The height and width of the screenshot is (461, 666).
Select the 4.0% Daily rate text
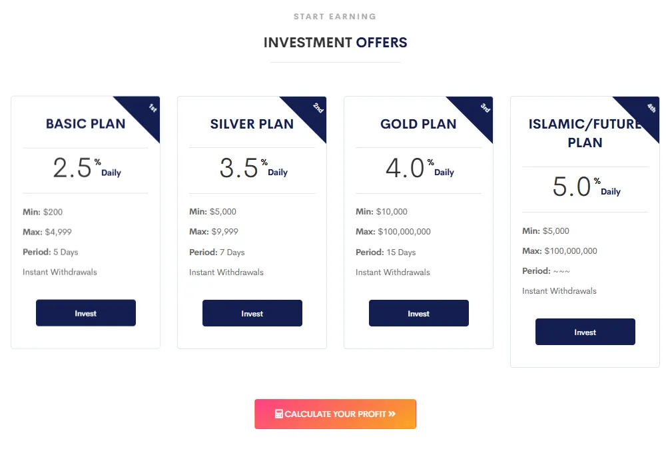click(x=419, y=169)
